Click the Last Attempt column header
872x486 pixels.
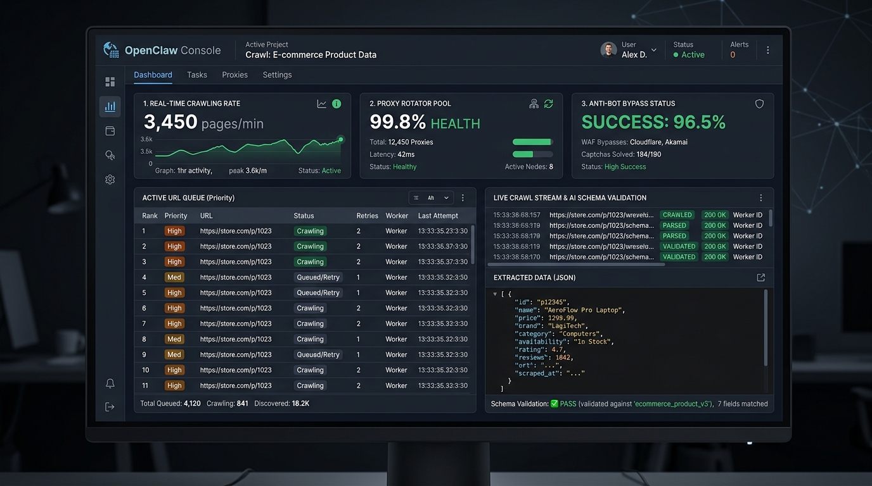point(439,216)
